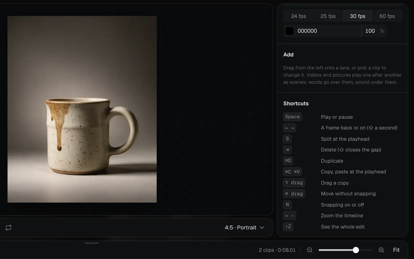Click the 'Play or pause' text
Screen dimensions: 414x259
(337, 117)
